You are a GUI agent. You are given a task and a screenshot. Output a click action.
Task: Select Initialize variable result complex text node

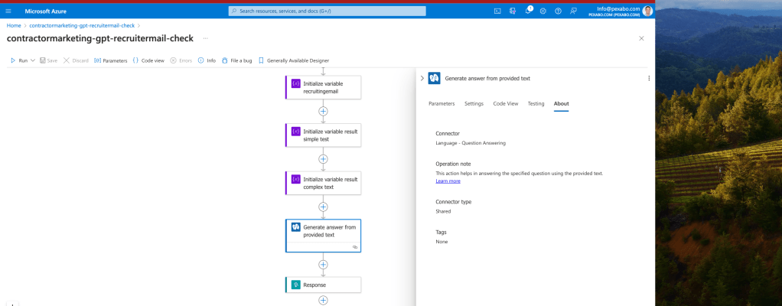[x=323, y=183]
